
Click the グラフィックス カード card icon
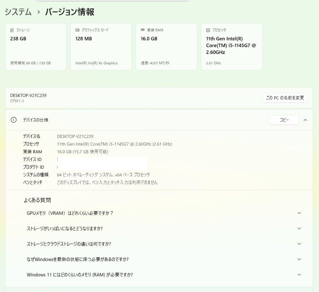coord(77,30)
